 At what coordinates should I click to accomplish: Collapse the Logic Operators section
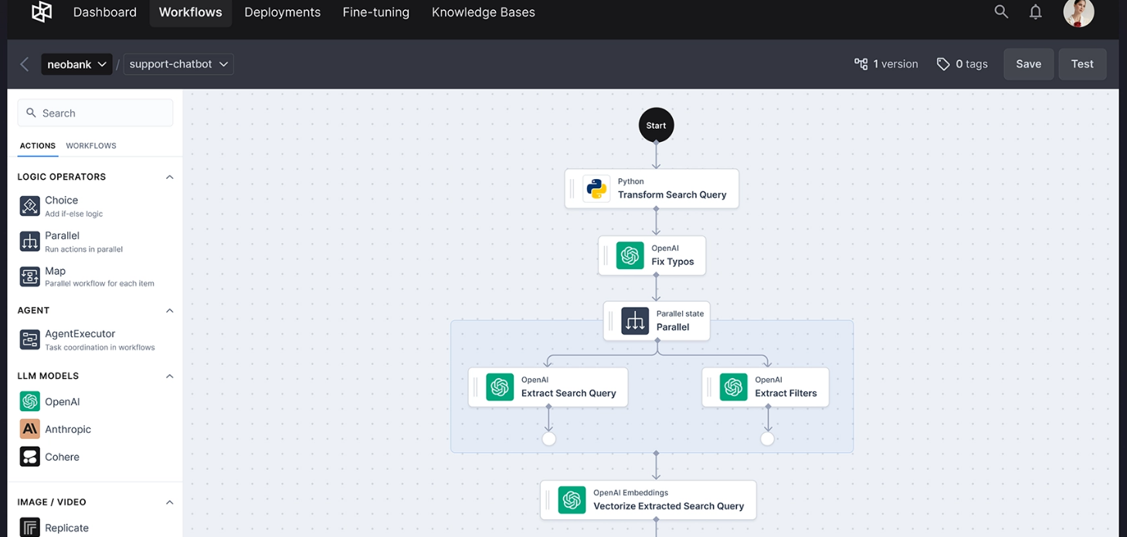[x=169, y=177]
